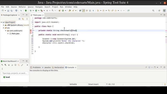Click Boot Dashboard open console icon
The height and width of the screenshot is (94, 167).
click(15, 65)
